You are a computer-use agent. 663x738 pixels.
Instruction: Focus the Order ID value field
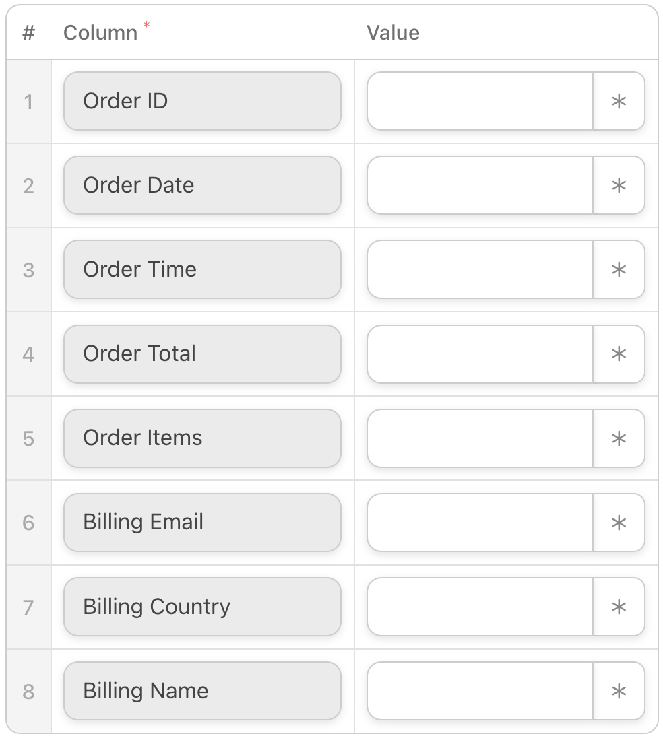(x=480, y=102)
